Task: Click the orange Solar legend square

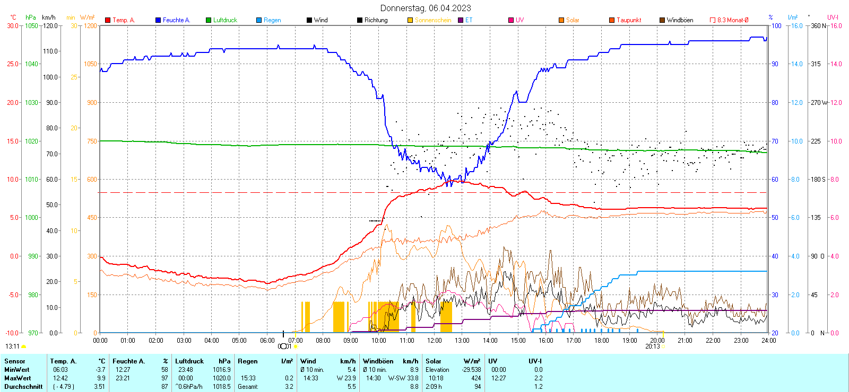Action: point(561,20)
